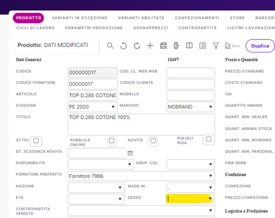Add a new product with plus icon

point(150,46)
